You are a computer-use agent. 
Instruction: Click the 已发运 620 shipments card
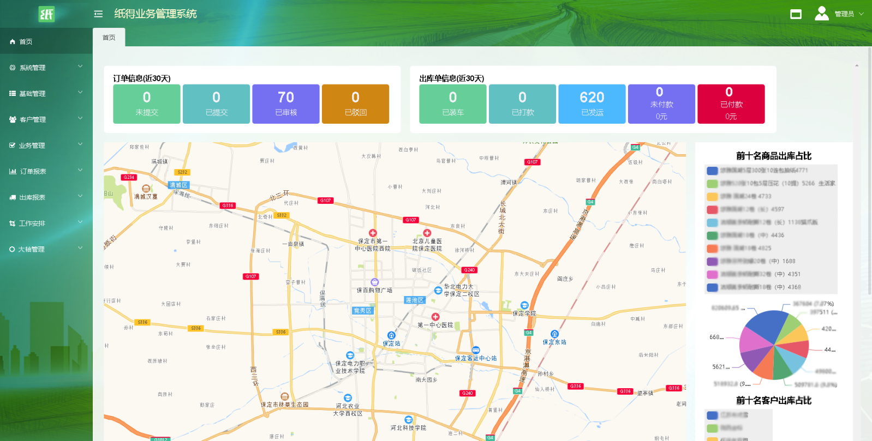click(x=592, y=104)
